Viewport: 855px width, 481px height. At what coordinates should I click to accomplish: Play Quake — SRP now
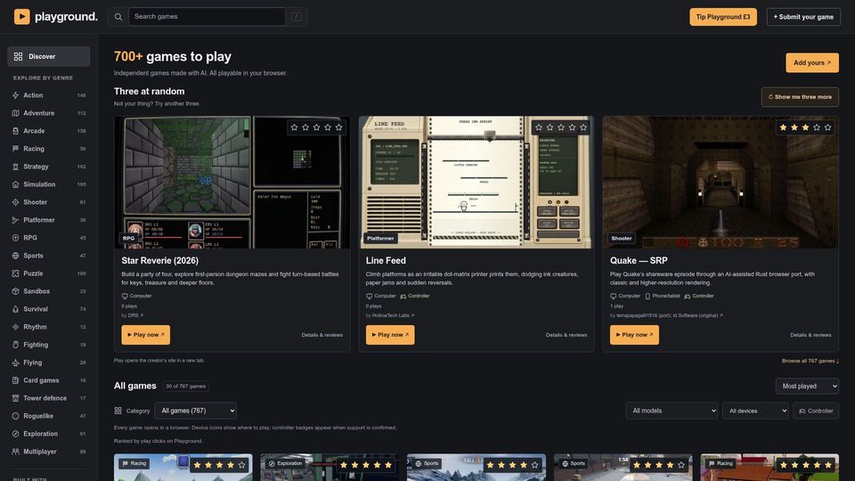tap(634, 335)
